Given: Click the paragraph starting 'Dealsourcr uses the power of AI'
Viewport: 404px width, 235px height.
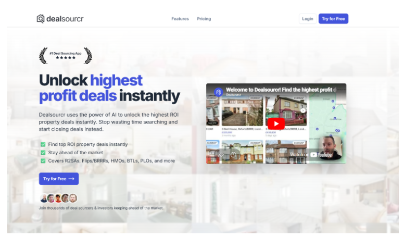Looking at the screenshot, I should coord(109,122).
